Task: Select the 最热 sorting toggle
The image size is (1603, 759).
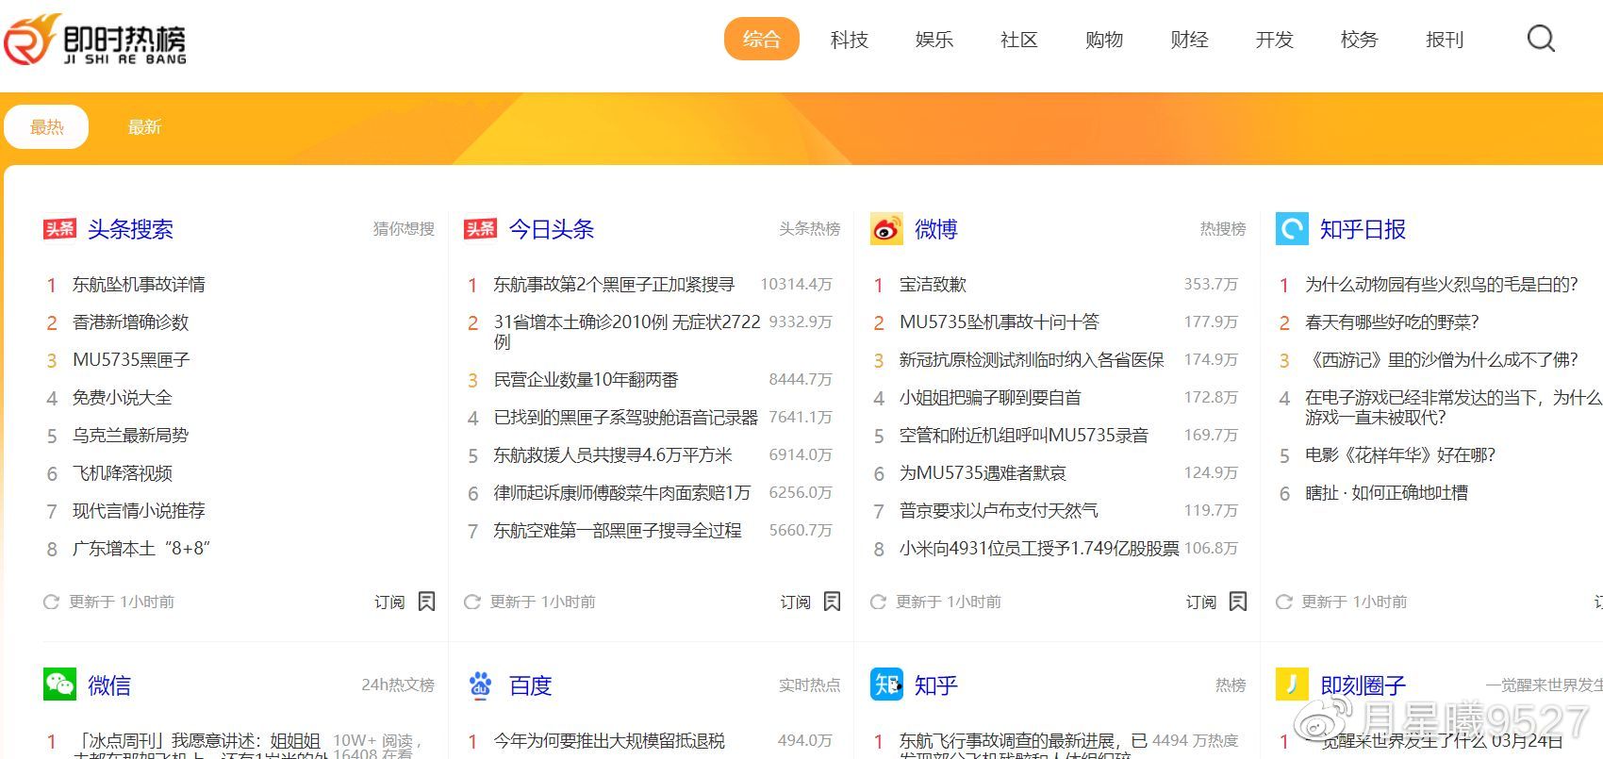Action: pyautogui.click(x=46, y=127)
